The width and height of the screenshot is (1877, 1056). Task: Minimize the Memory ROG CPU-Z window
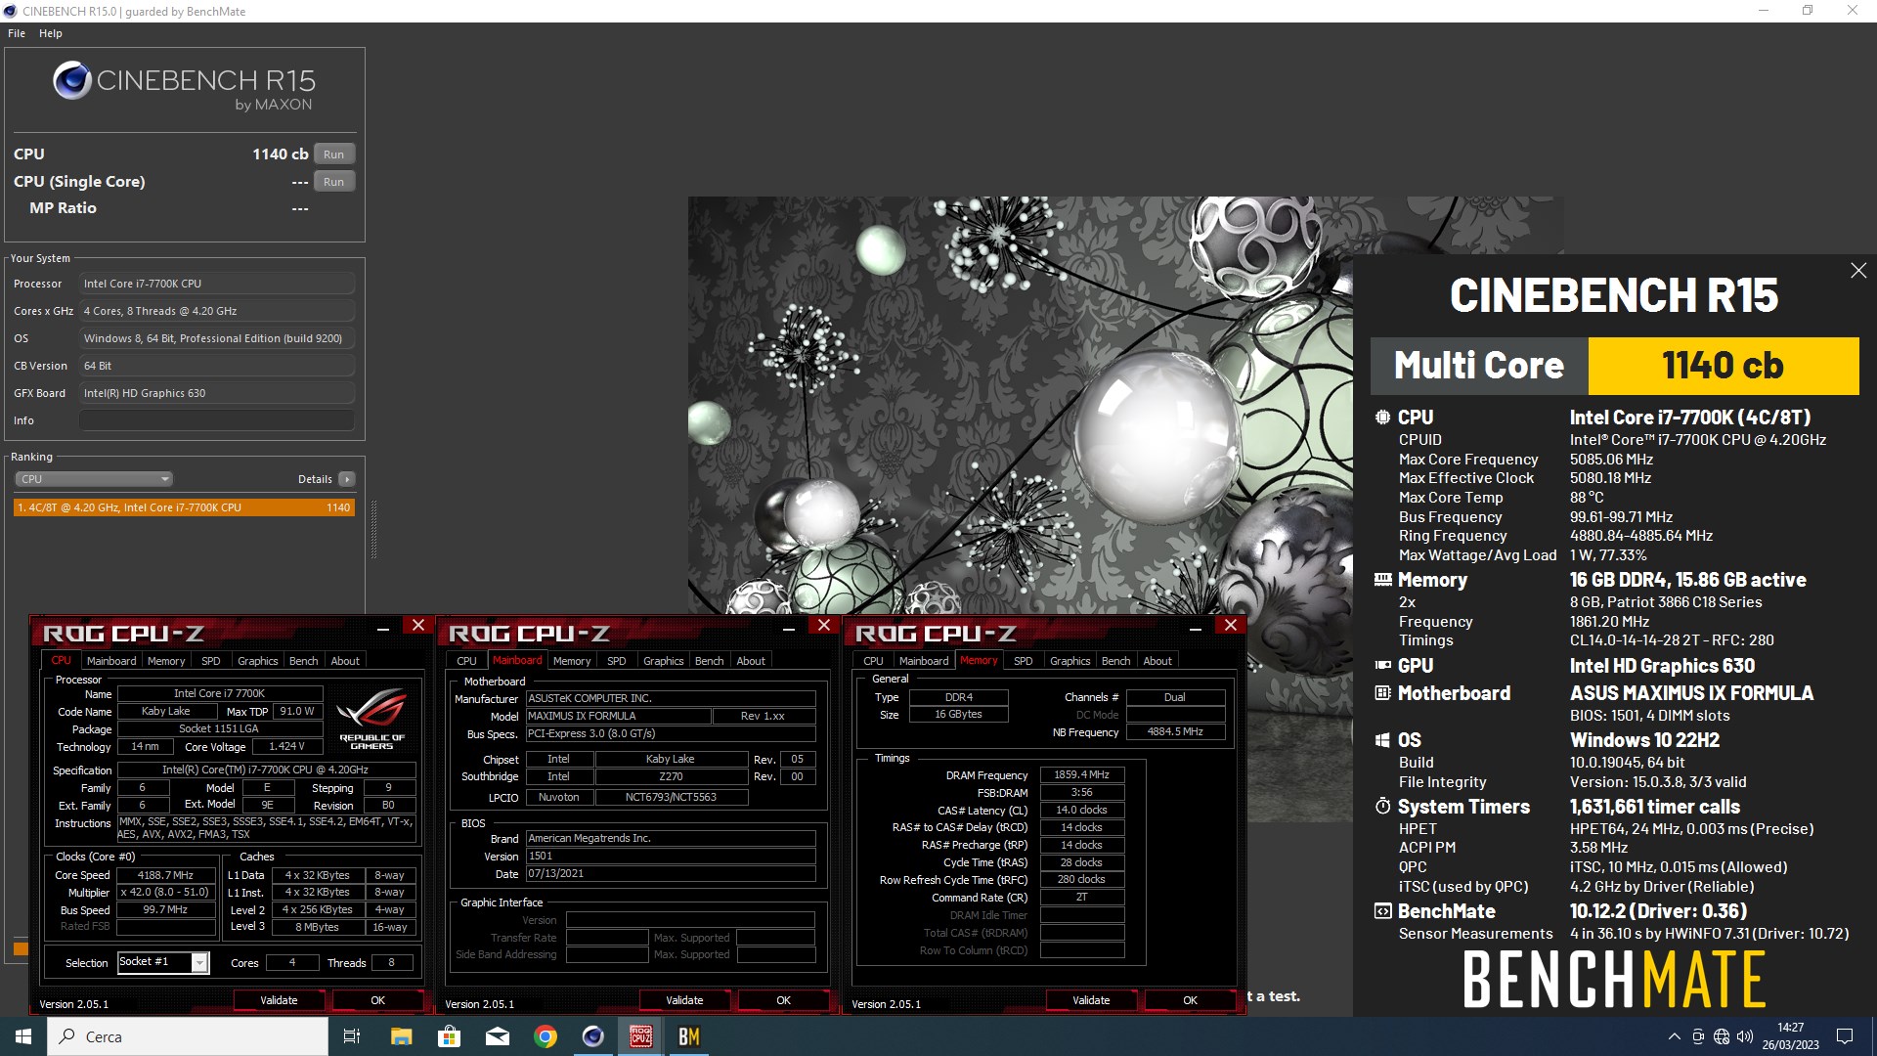coord(1196,628)
